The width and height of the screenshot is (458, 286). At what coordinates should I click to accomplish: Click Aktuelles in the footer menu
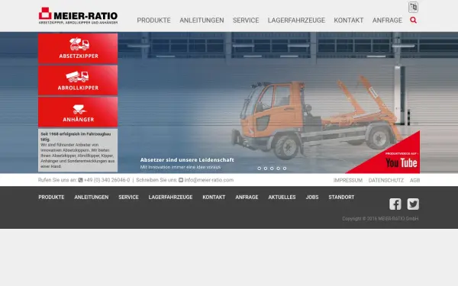[x=282, y=198]
